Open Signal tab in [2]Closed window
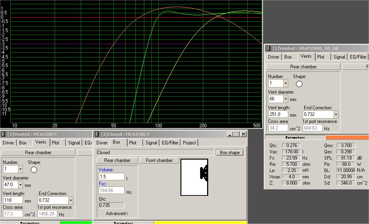 point(151,143)
